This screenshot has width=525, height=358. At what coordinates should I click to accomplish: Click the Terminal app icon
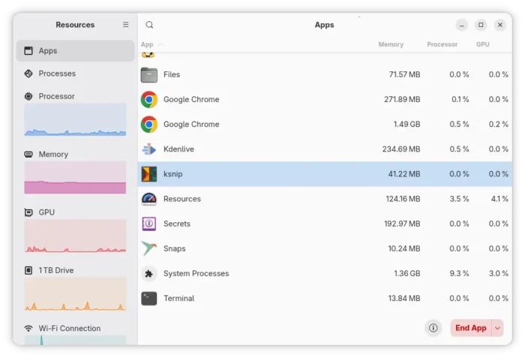pos(149,298)
